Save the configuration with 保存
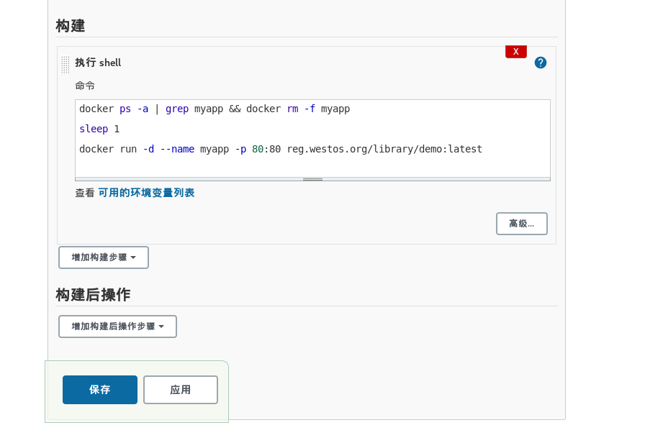 tap(100, 390)
